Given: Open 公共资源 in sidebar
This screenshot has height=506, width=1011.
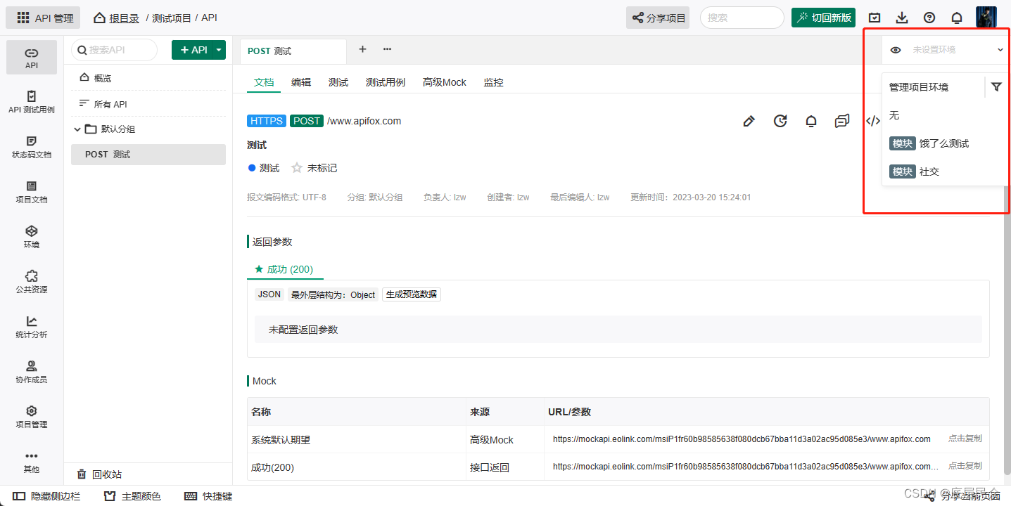Looking at the screenshot, I should pyautogui.click(x=32, y=282).
